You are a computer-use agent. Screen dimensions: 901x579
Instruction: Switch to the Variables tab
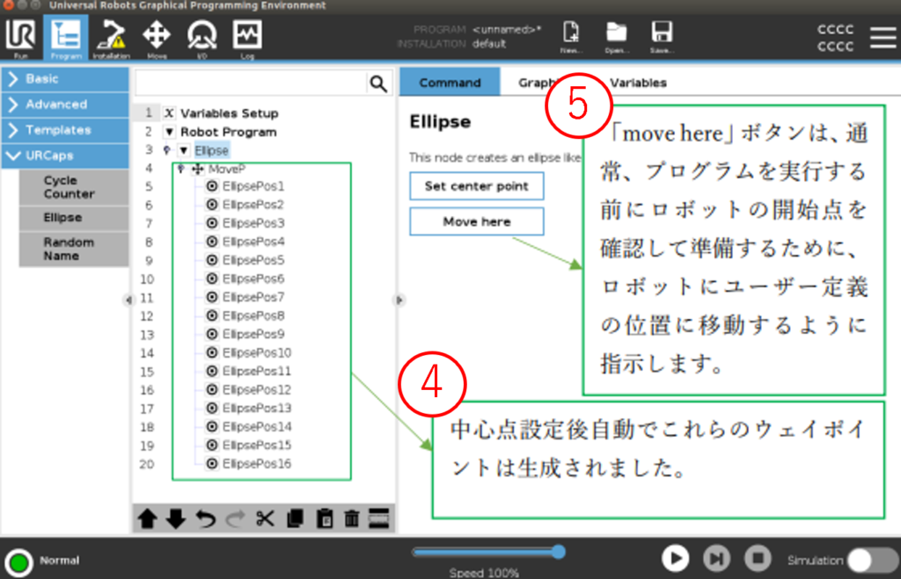point(638,83)
